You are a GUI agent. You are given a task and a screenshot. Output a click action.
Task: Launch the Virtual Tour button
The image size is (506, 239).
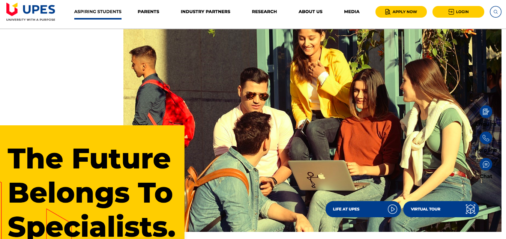coord(441,209)
